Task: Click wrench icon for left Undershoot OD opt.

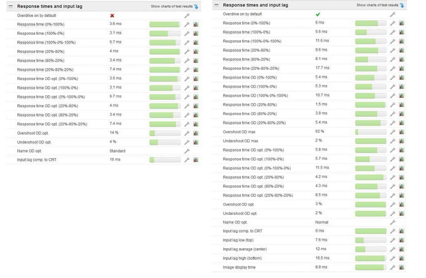Action: (187, 142)
